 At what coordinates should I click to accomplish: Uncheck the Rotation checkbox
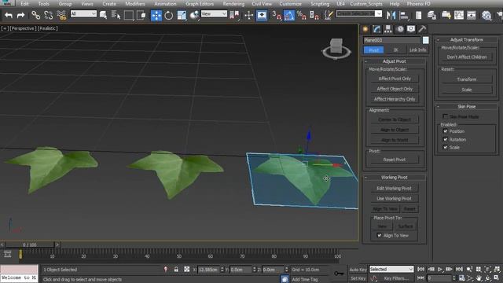click(x=446, y=139)
